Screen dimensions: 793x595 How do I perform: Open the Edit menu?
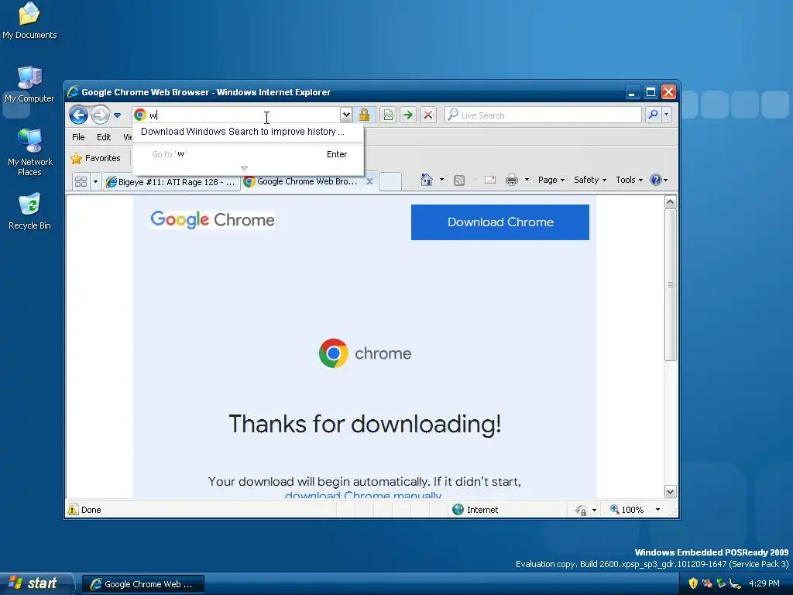point(104,137)
